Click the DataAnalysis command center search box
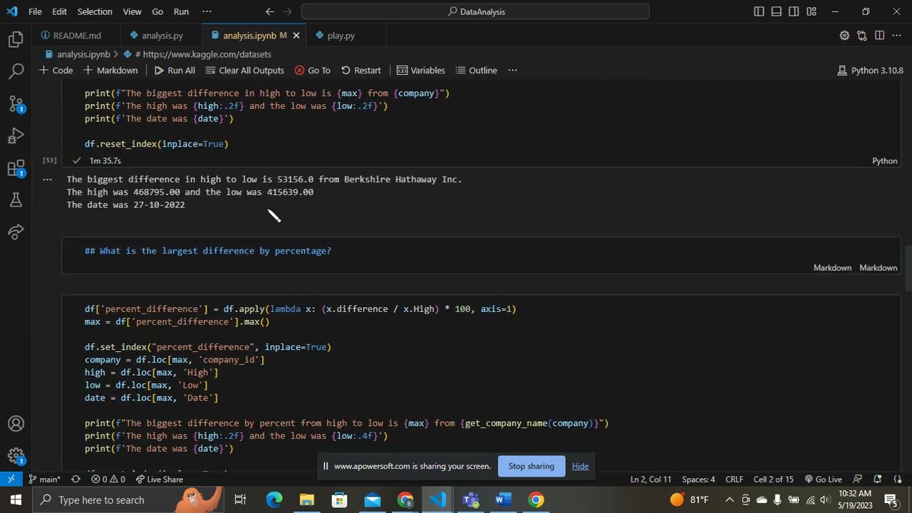 coord(475,11)
